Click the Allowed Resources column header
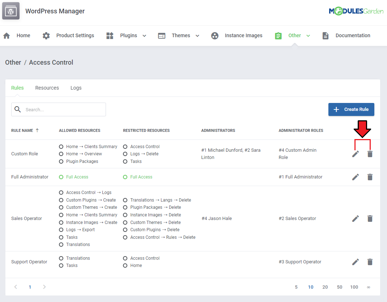This screenshot has width=387, height=302. click(80, 130)
